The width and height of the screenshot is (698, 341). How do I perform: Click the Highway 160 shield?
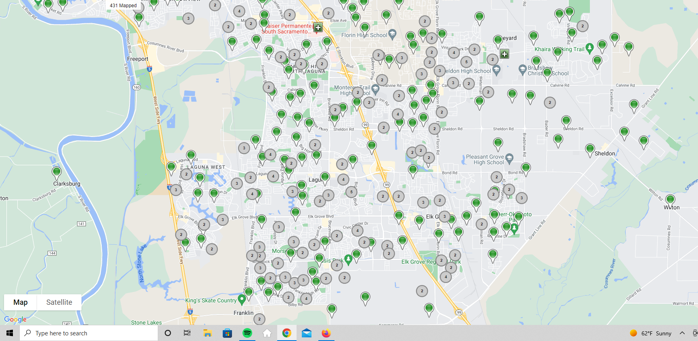coord(136,87)
